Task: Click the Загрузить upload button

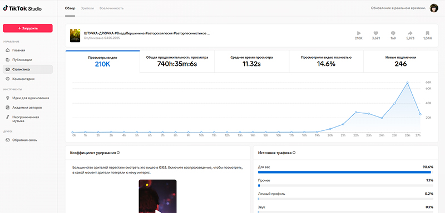Action: click(28, 28)
